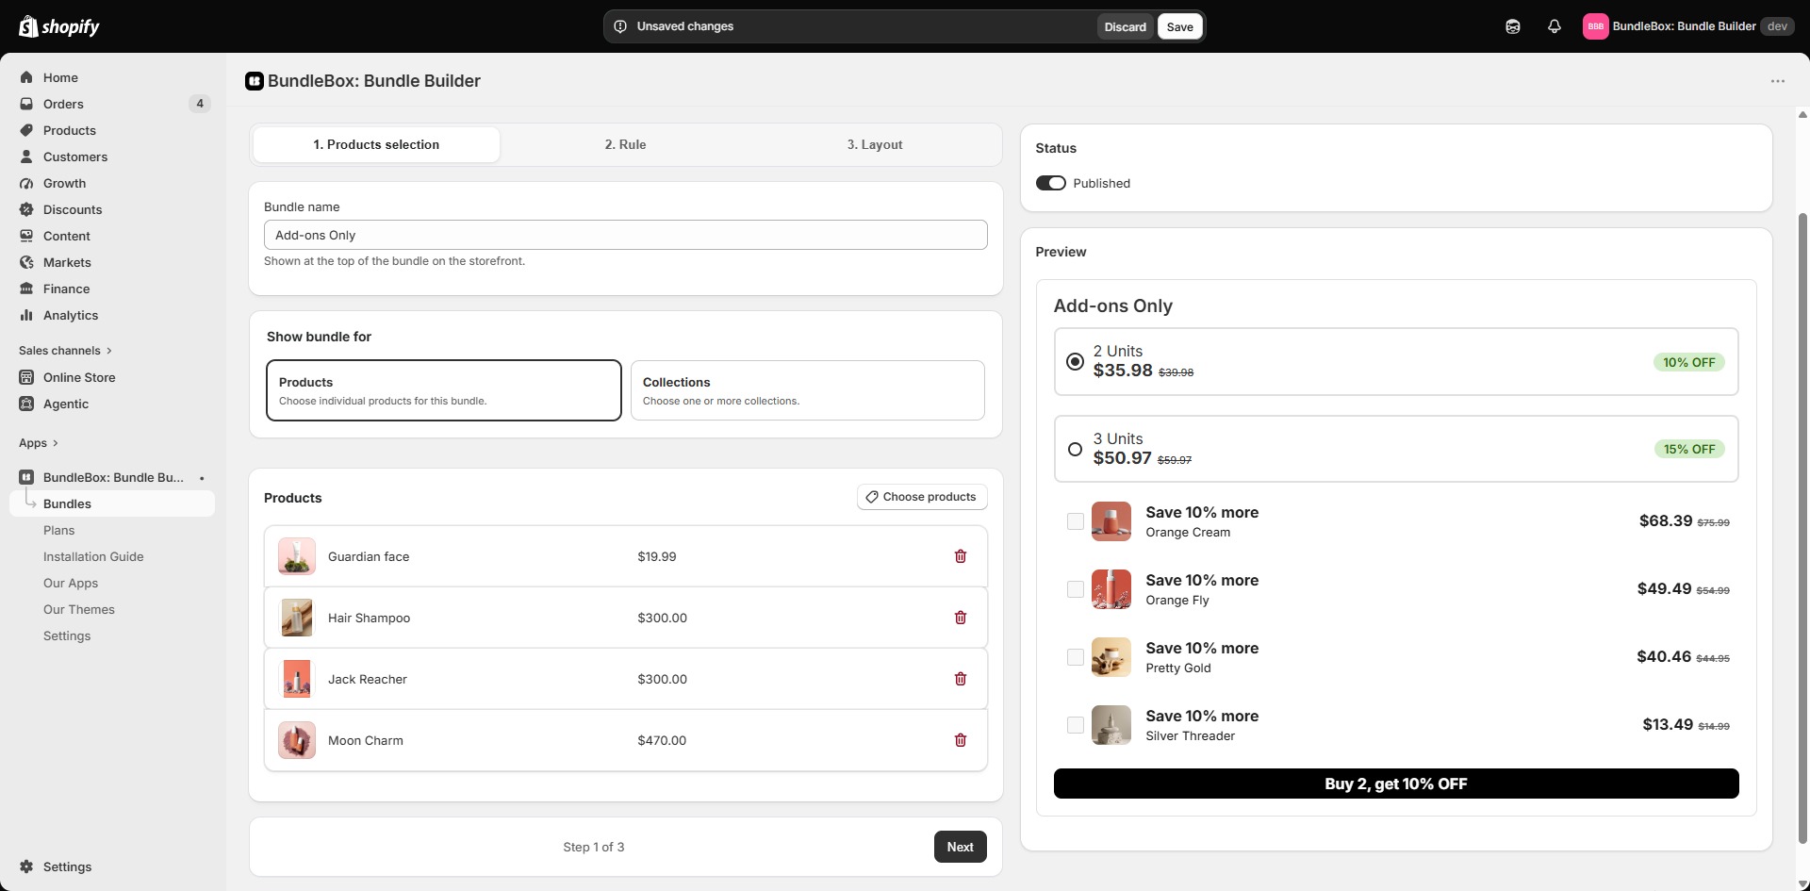The image size is (1810, 891).
Task: Delete the Jack Reacher product row
Action: pyautogui.click(x=961, y=679)
